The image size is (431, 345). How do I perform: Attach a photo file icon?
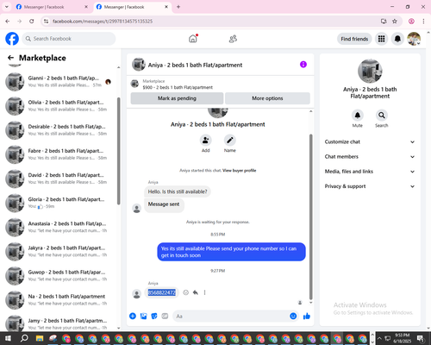coord(143,316)
